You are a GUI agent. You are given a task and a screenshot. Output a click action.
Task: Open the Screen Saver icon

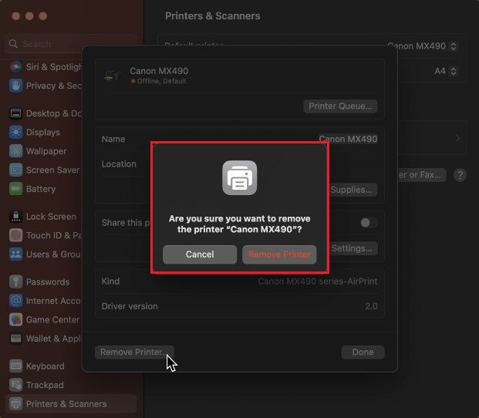click(16, 170)
